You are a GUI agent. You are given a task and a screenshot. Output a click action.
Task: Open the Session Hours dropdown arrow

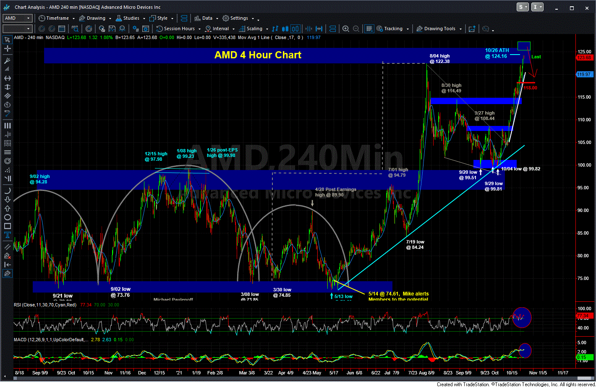pos(199,29)
